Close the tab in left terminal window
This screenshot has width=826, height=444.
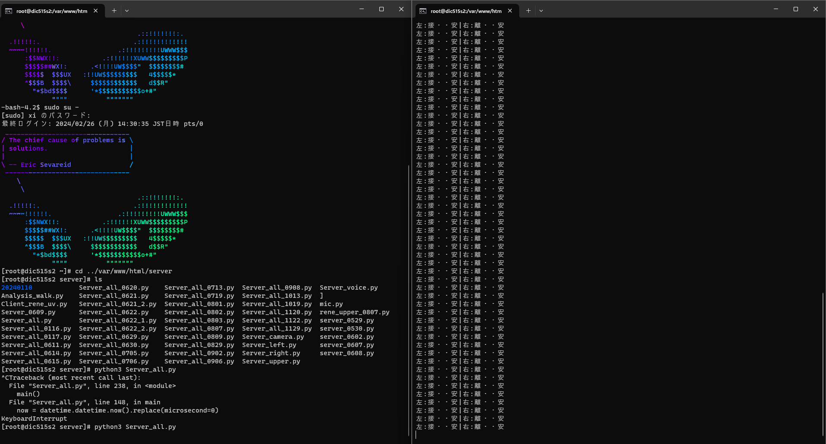[x=96, y=11]
